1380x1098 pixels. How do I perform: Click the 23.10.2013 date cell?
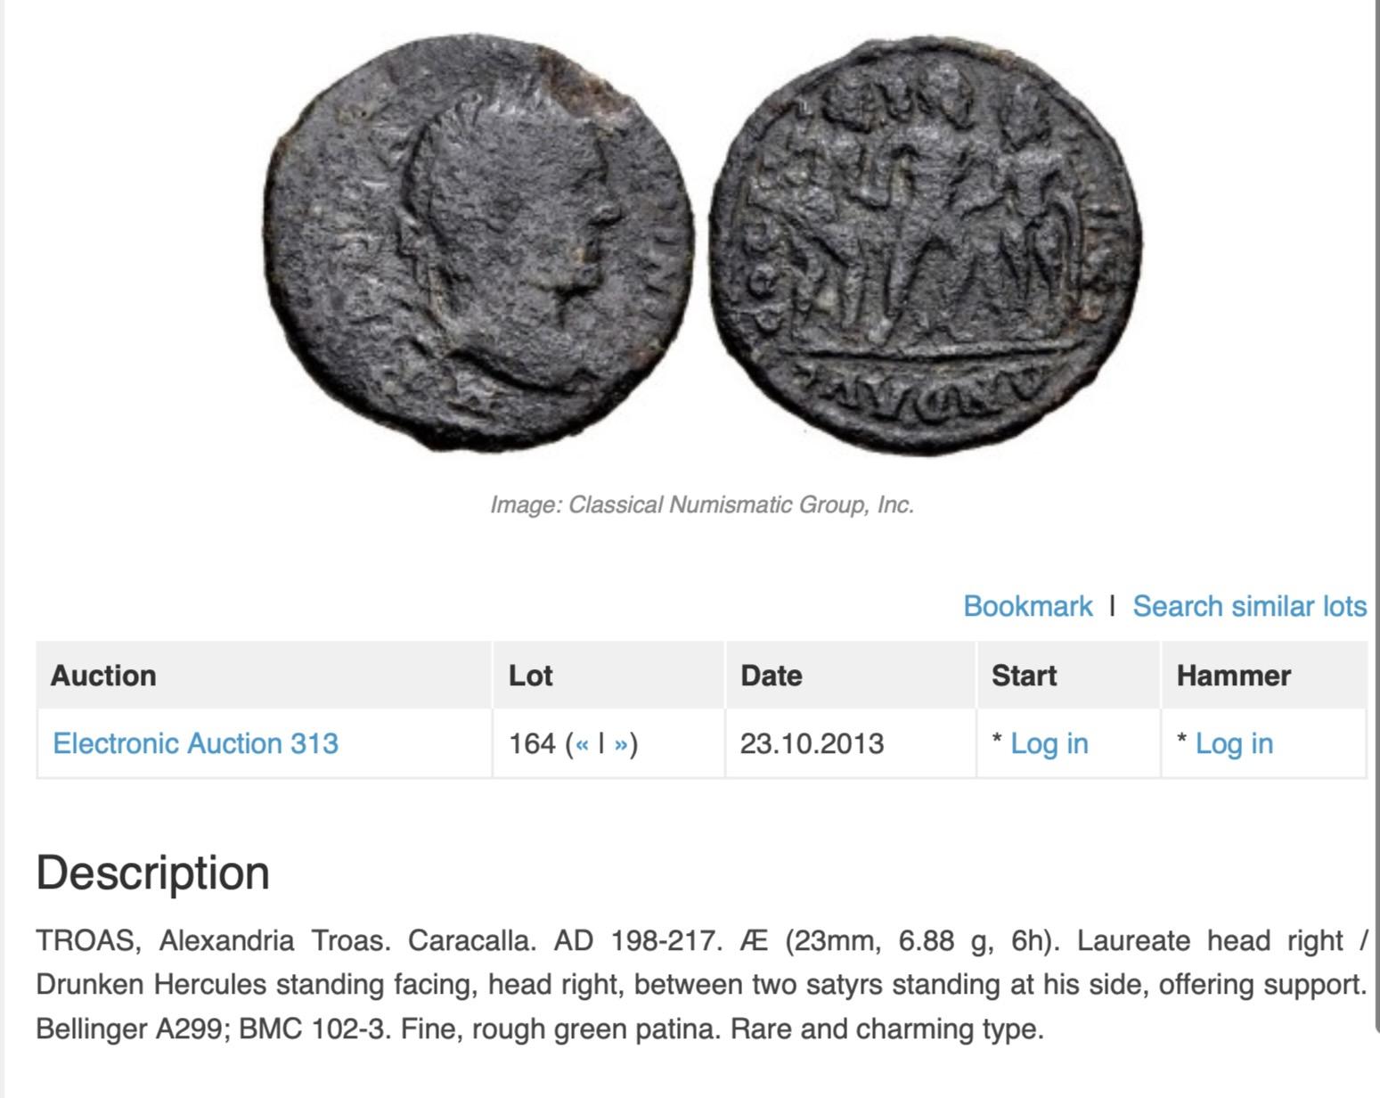[x=812, y=743]
